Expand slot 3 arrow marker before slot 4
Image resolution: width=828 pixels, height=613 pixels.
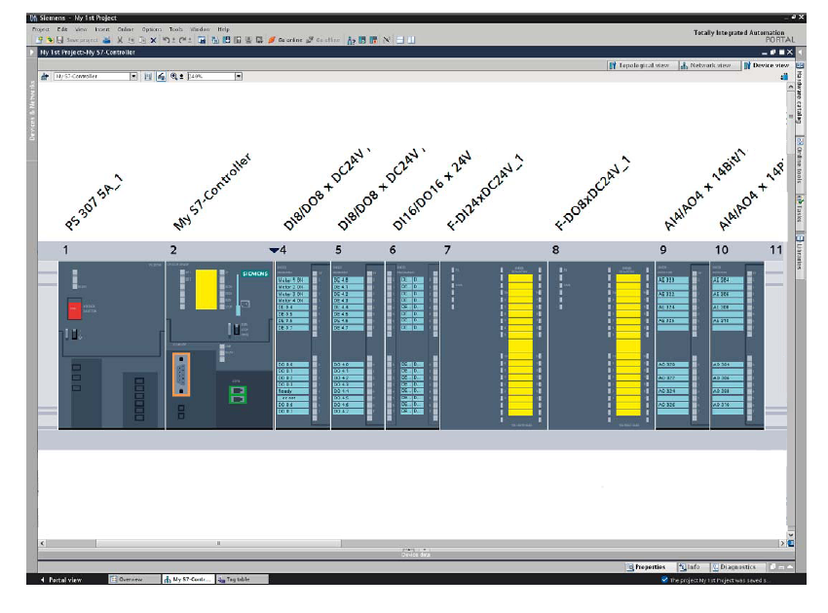(274, 251)
